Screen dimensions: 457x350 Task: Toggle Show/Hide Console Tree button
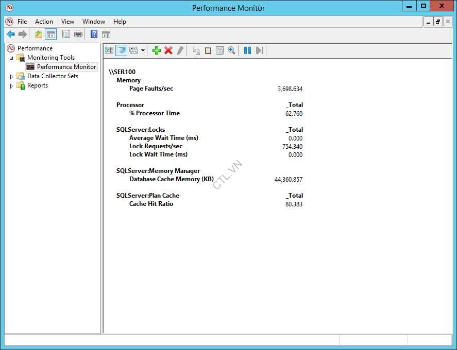[x=50, y=34]
